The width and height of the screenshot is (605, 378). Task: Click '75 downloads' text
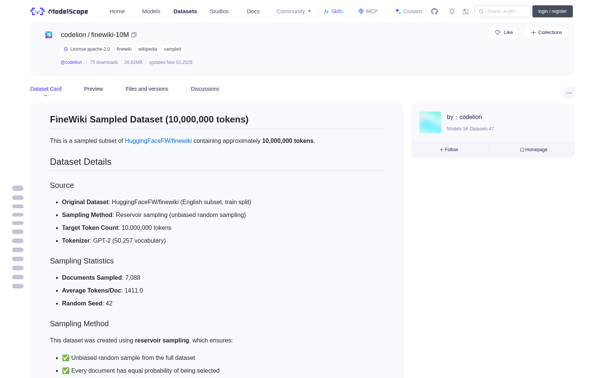pos(104,62)
